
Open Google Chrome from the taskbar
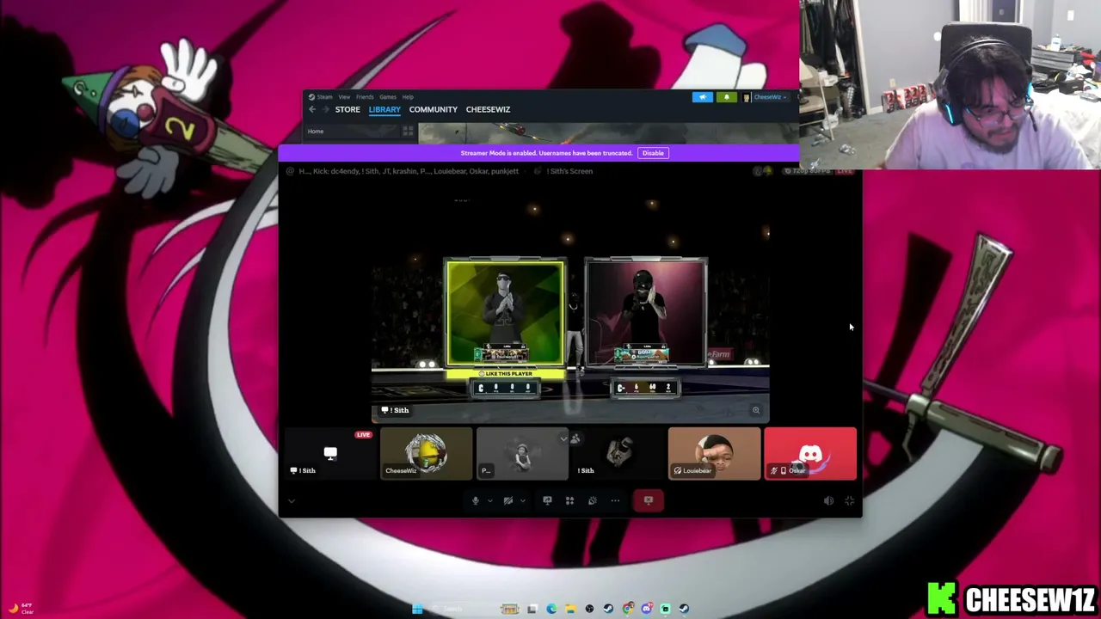coord(628,609)
